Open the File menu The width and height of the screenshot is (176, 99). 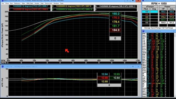tap(3, 4)
